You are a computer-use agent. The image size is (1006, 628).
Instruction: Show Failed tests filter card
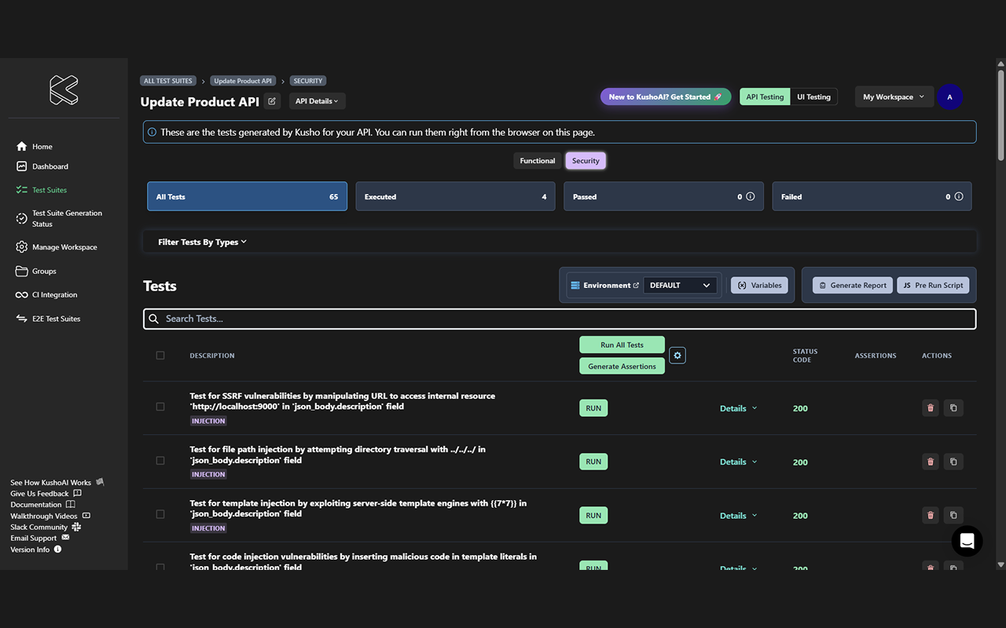click(872, 196)
